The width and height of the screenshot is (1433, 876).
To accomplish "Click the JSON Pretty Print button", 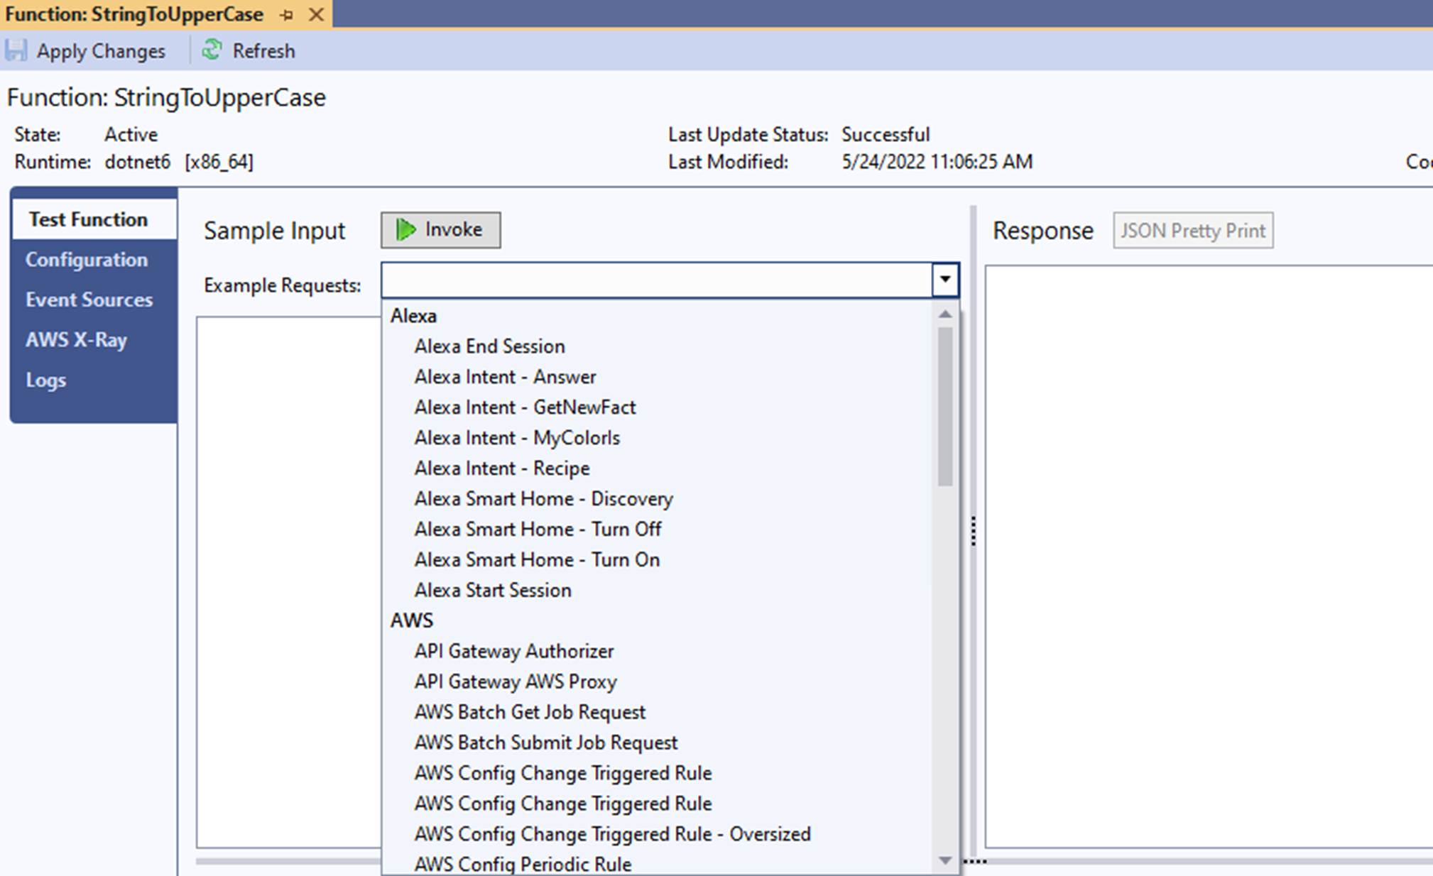I will (1193, 230).
